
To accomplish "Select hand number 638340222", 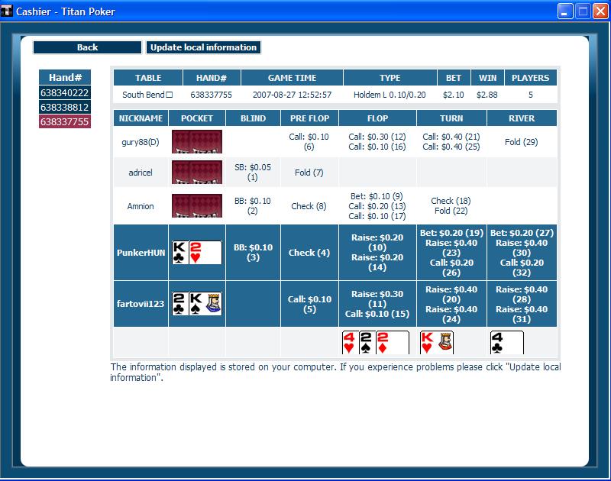I will point(65,93).
